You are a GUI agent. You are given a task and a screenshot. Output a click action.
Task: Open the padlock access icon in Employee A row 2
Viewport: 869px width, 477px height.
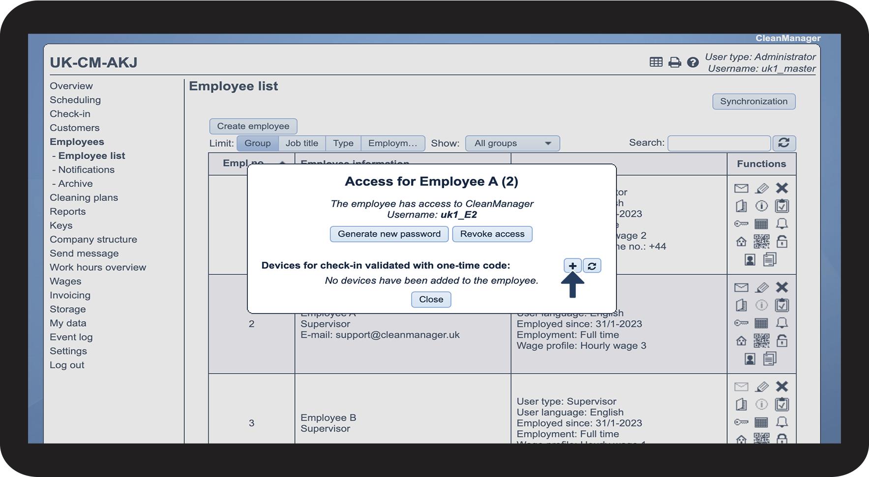[x=782, y=340]
